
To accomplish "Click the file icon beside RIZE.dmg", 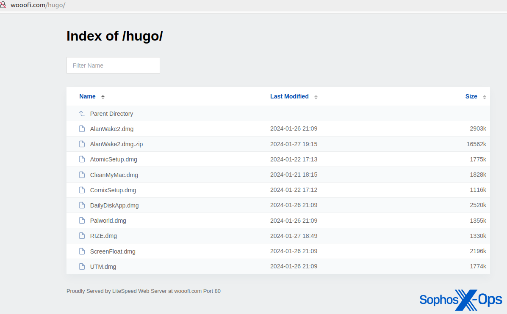I will click(x=82, y=235).
